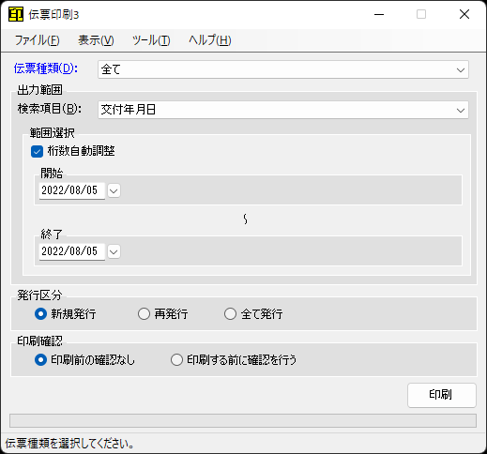Click the progress bar above the status bar

tap(243, 420)
